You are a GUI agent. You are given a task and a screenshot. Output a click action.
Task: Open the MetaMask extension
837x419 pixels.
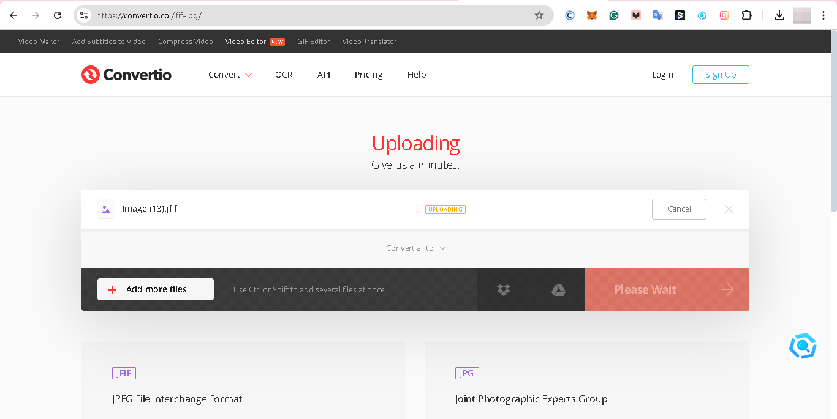(592, 15)
